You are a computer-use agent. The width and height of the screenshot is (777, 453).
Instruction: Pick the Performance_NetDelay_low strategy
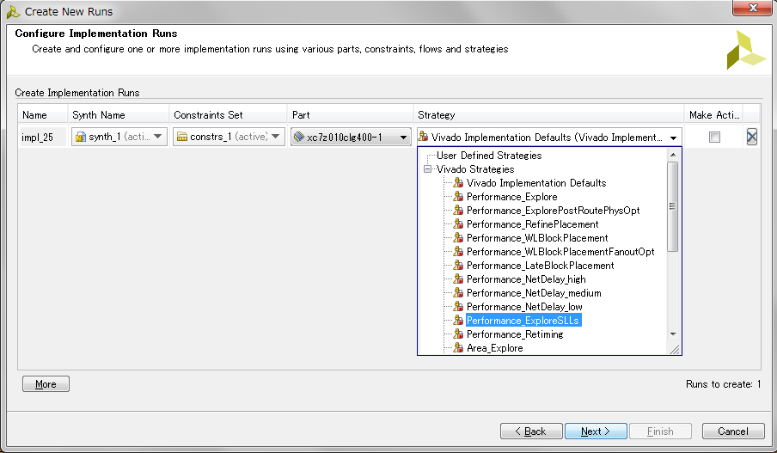[525, 307]
